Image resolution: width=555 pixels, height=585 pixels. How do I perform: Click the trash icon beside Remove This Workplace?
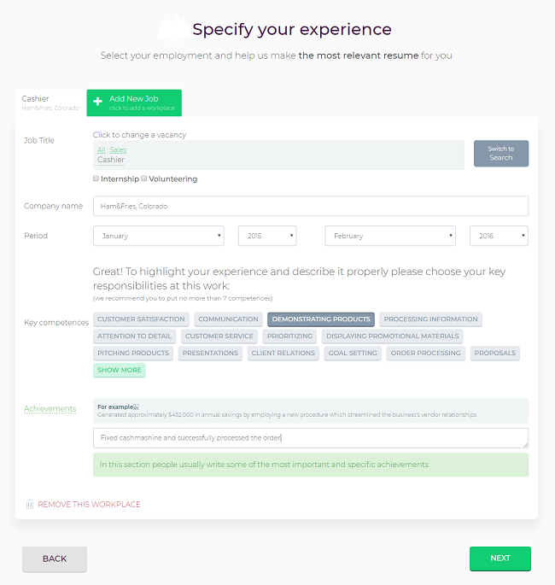click(x=30, y=504)
